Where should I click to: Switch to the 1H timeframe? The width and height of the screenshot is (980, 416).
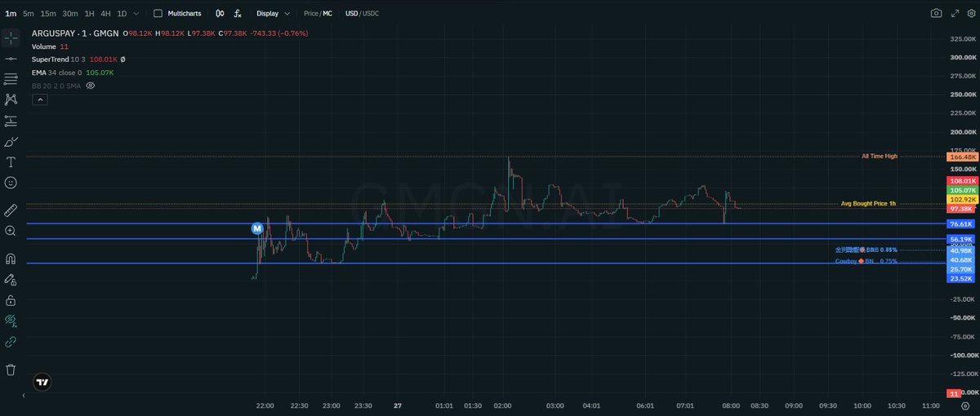click(90, 13)
